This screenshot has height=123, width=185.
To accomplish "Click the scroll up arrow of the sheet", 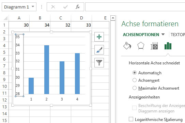I will (113, 18).
